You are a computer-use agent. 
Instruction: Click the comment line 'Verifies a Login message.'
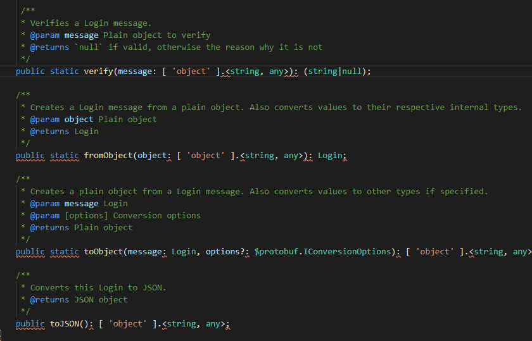tap(91, 23)
